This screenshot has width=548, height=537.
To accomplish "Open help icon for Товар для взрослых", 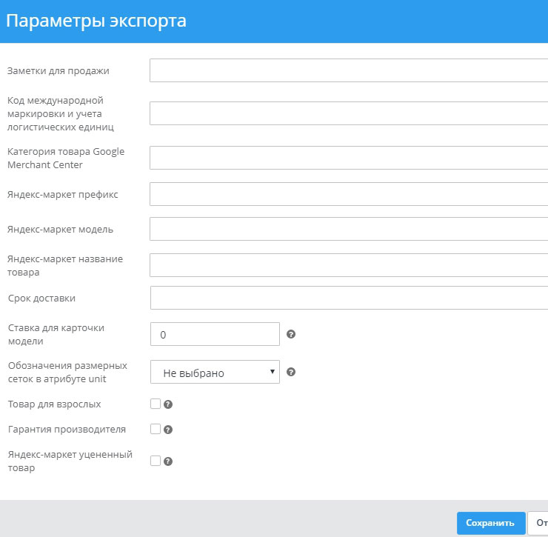I will (168, 404).
